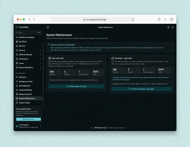The height and width of the screenshot is (147, 190).
Task: Toggle the sidebar collapse icon
Action: pyautogui.click(x=48, y=27)
